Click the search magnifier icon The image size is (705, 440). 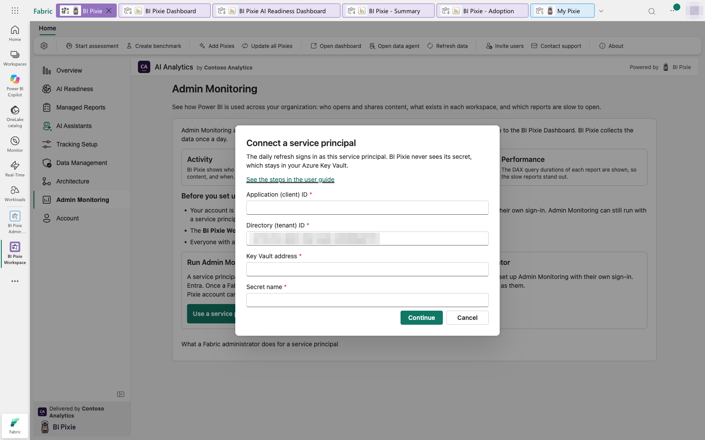point(652,11)
